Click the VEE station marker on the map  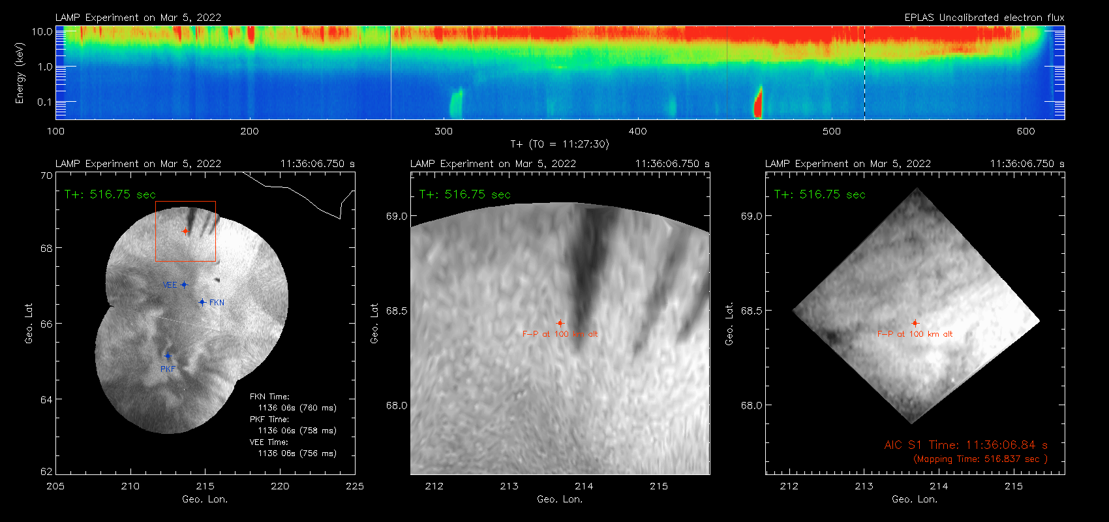[x=185, y=284]
